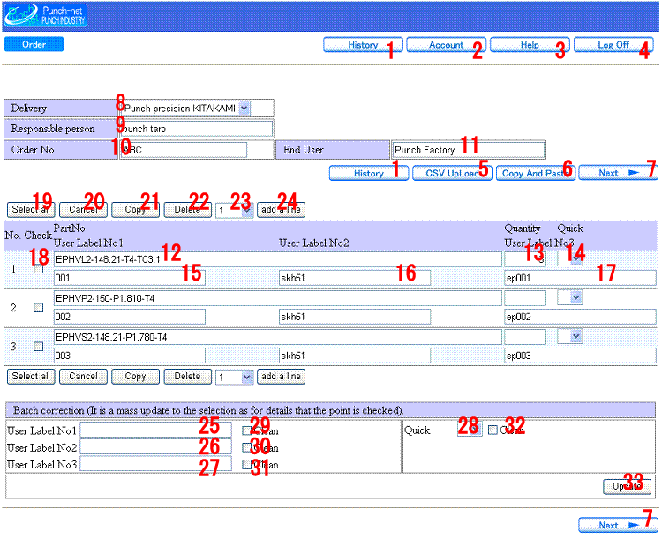662x539 pixels.
Task: Click the 003 user label field
Action: click(x=129, y=356)
